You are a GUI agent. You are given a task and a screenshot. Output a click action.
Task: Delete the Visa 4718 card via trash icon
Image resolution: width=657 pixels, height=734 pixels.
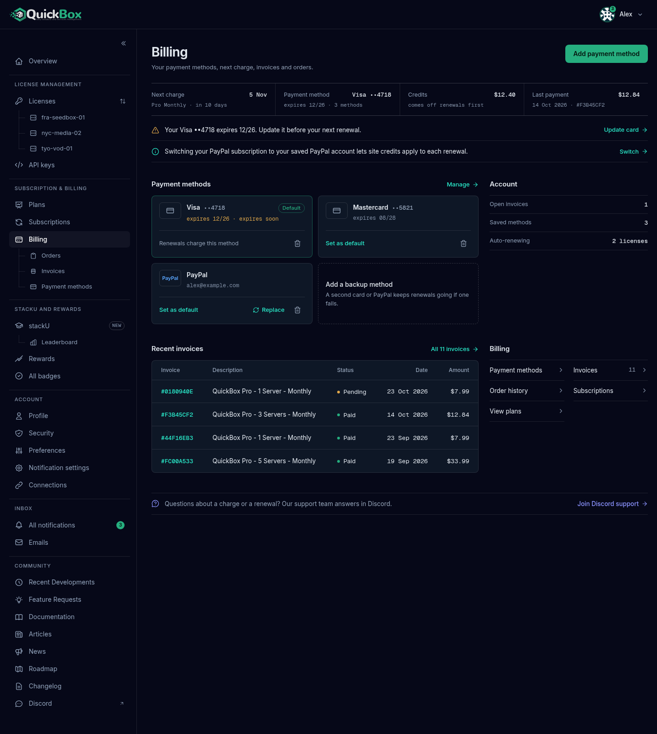[297, 243]
